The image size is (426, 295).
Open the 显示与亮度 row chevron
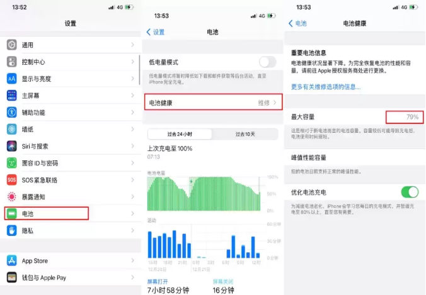click(x=132, y=79)
